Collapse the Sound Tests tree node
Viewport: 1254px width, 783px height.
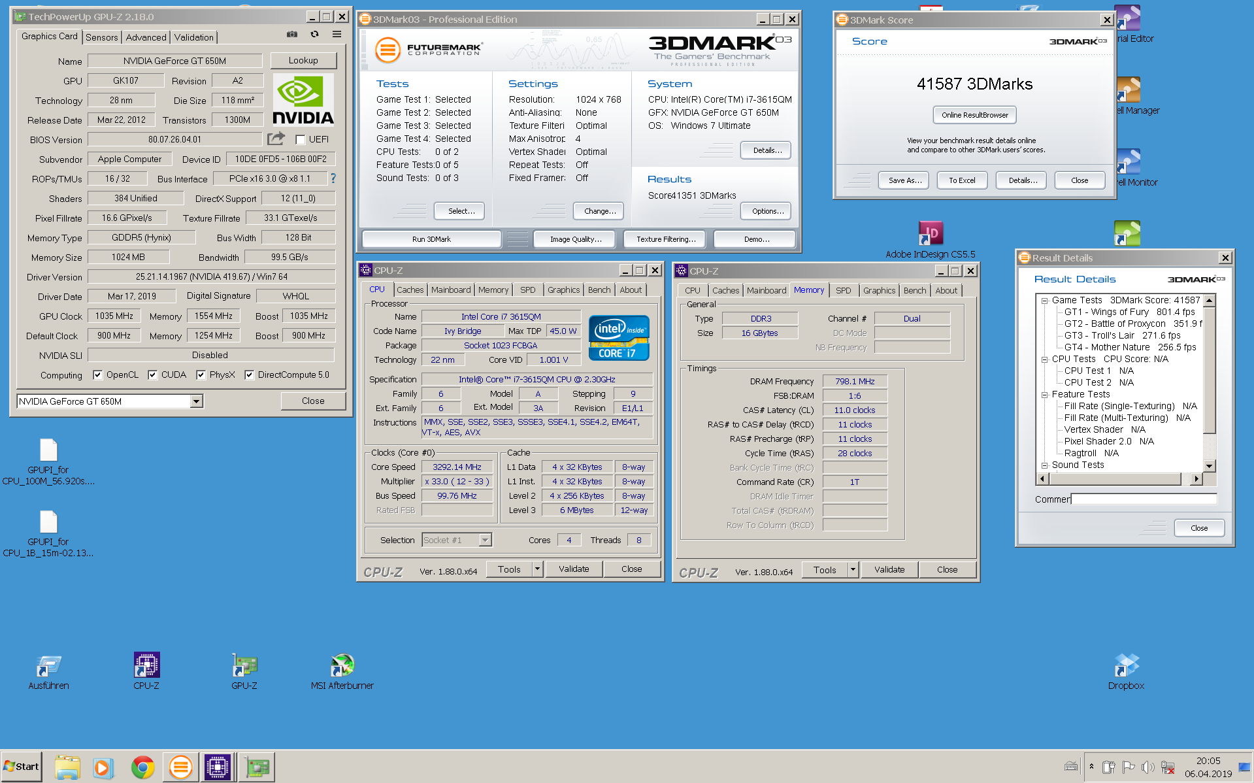tap(1045, 465)
